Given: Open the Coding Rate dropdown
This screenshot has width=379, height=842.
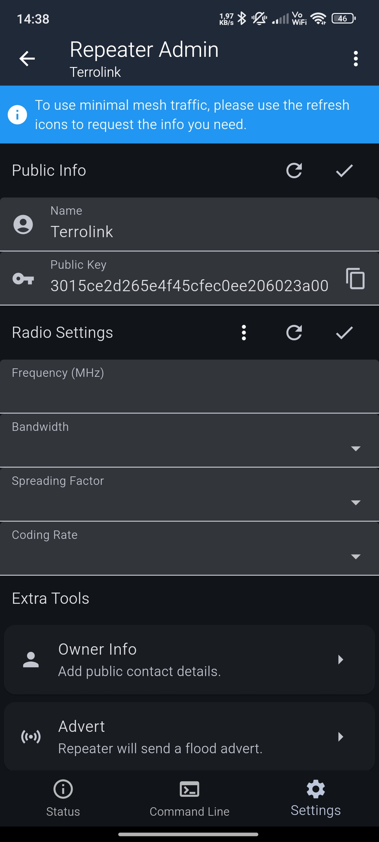Looking at the screenshot, I should pos(189,549).
